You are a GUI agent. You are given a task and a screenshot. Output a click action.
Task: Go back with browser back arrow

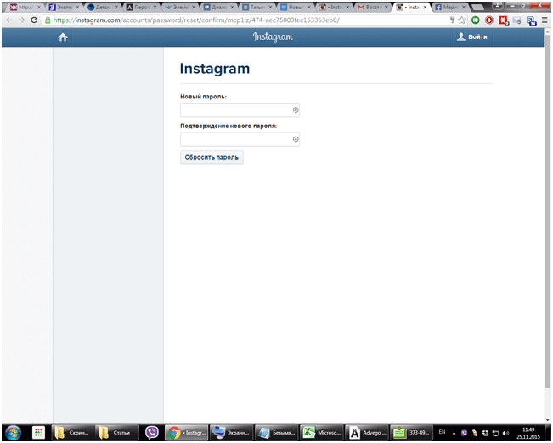(x=9, y=20)
